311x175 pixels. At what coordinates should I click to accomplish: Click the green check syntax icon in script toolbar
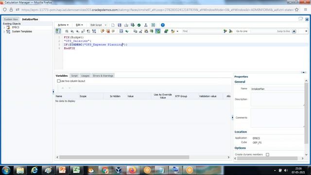coord(127,31)
